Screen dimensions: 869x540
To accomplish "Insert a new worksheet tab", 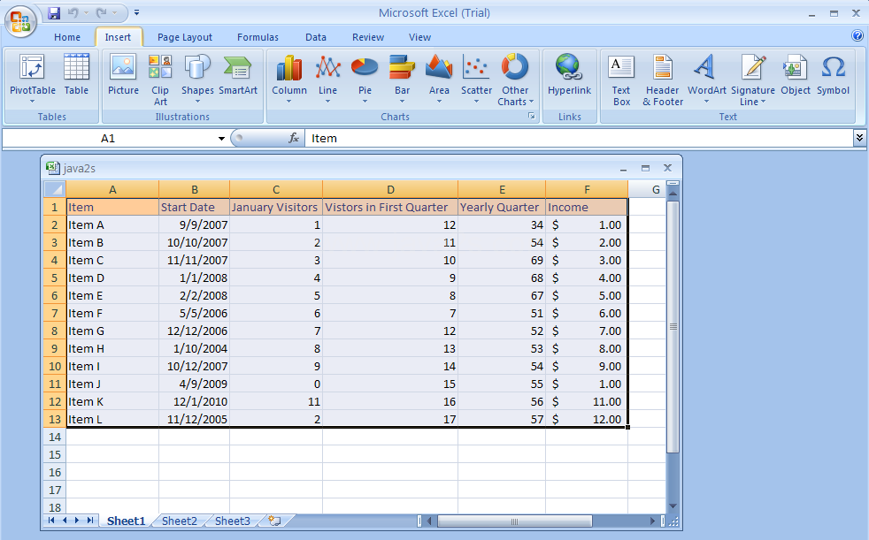I will tap(274, 521).
